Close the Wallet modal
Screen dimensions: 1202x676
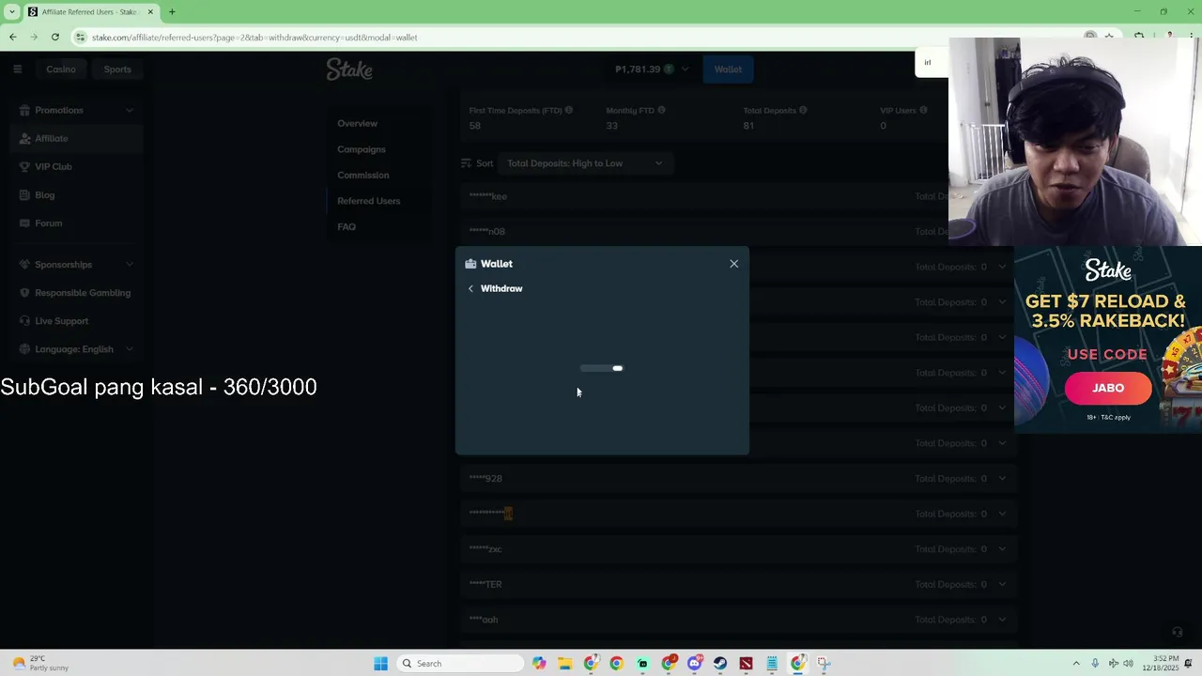pos(734,264)
